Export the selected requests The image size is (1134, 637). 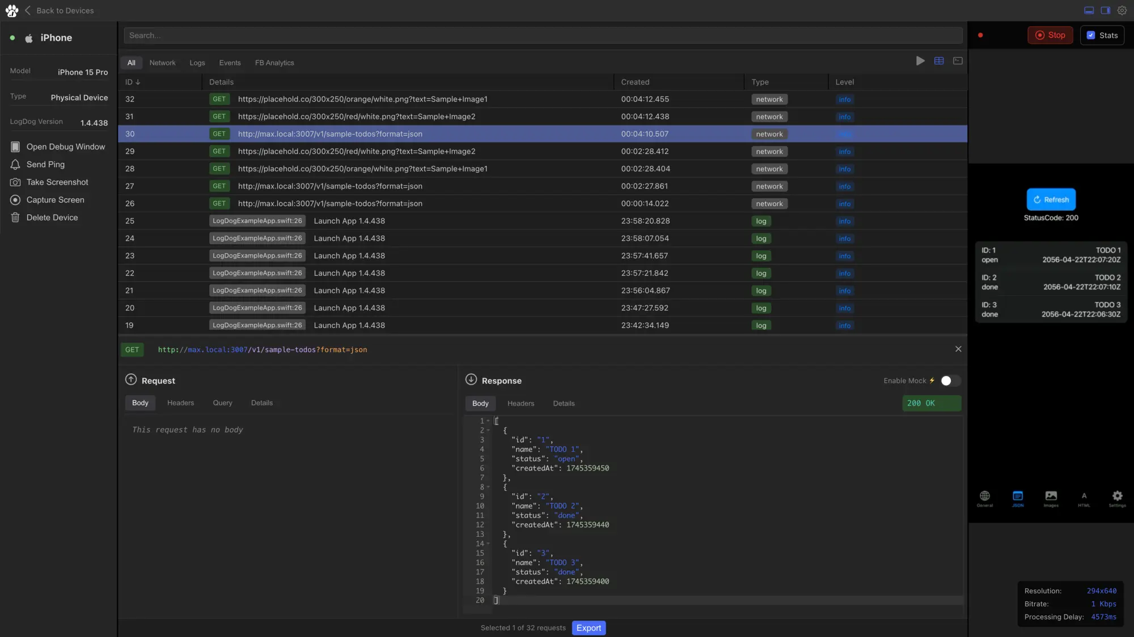pos(589,628)
